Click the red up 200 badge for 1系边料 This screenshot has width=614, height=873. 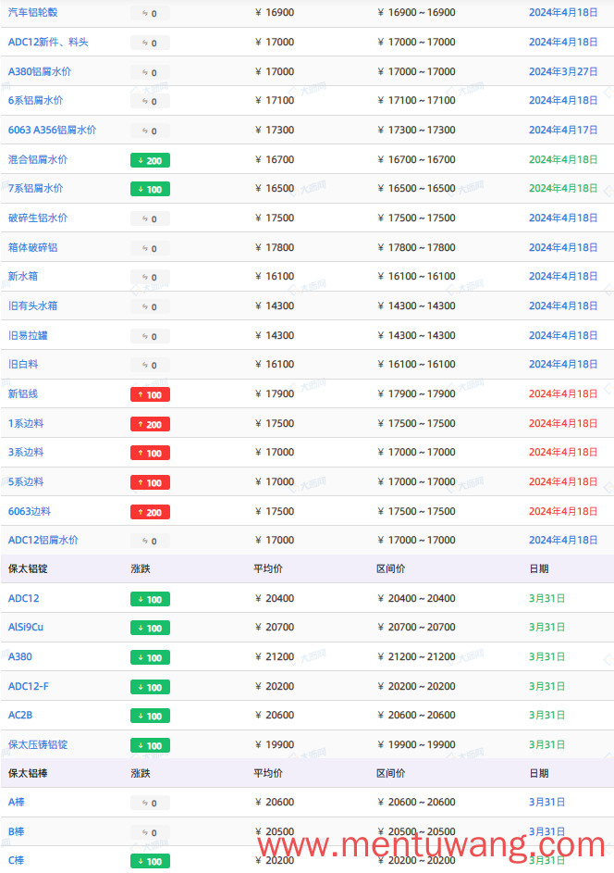pyautogui.click(x=150, y=424)
